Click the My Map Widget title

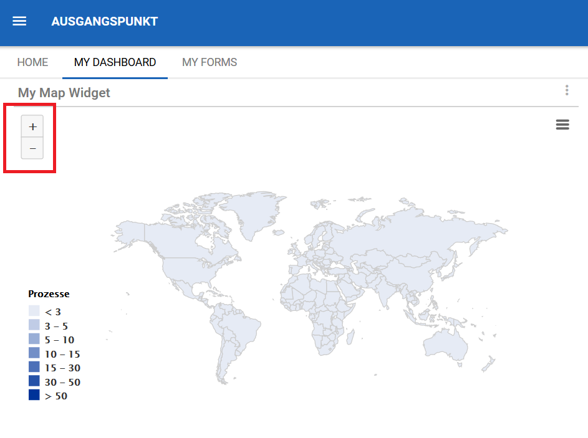64,93
